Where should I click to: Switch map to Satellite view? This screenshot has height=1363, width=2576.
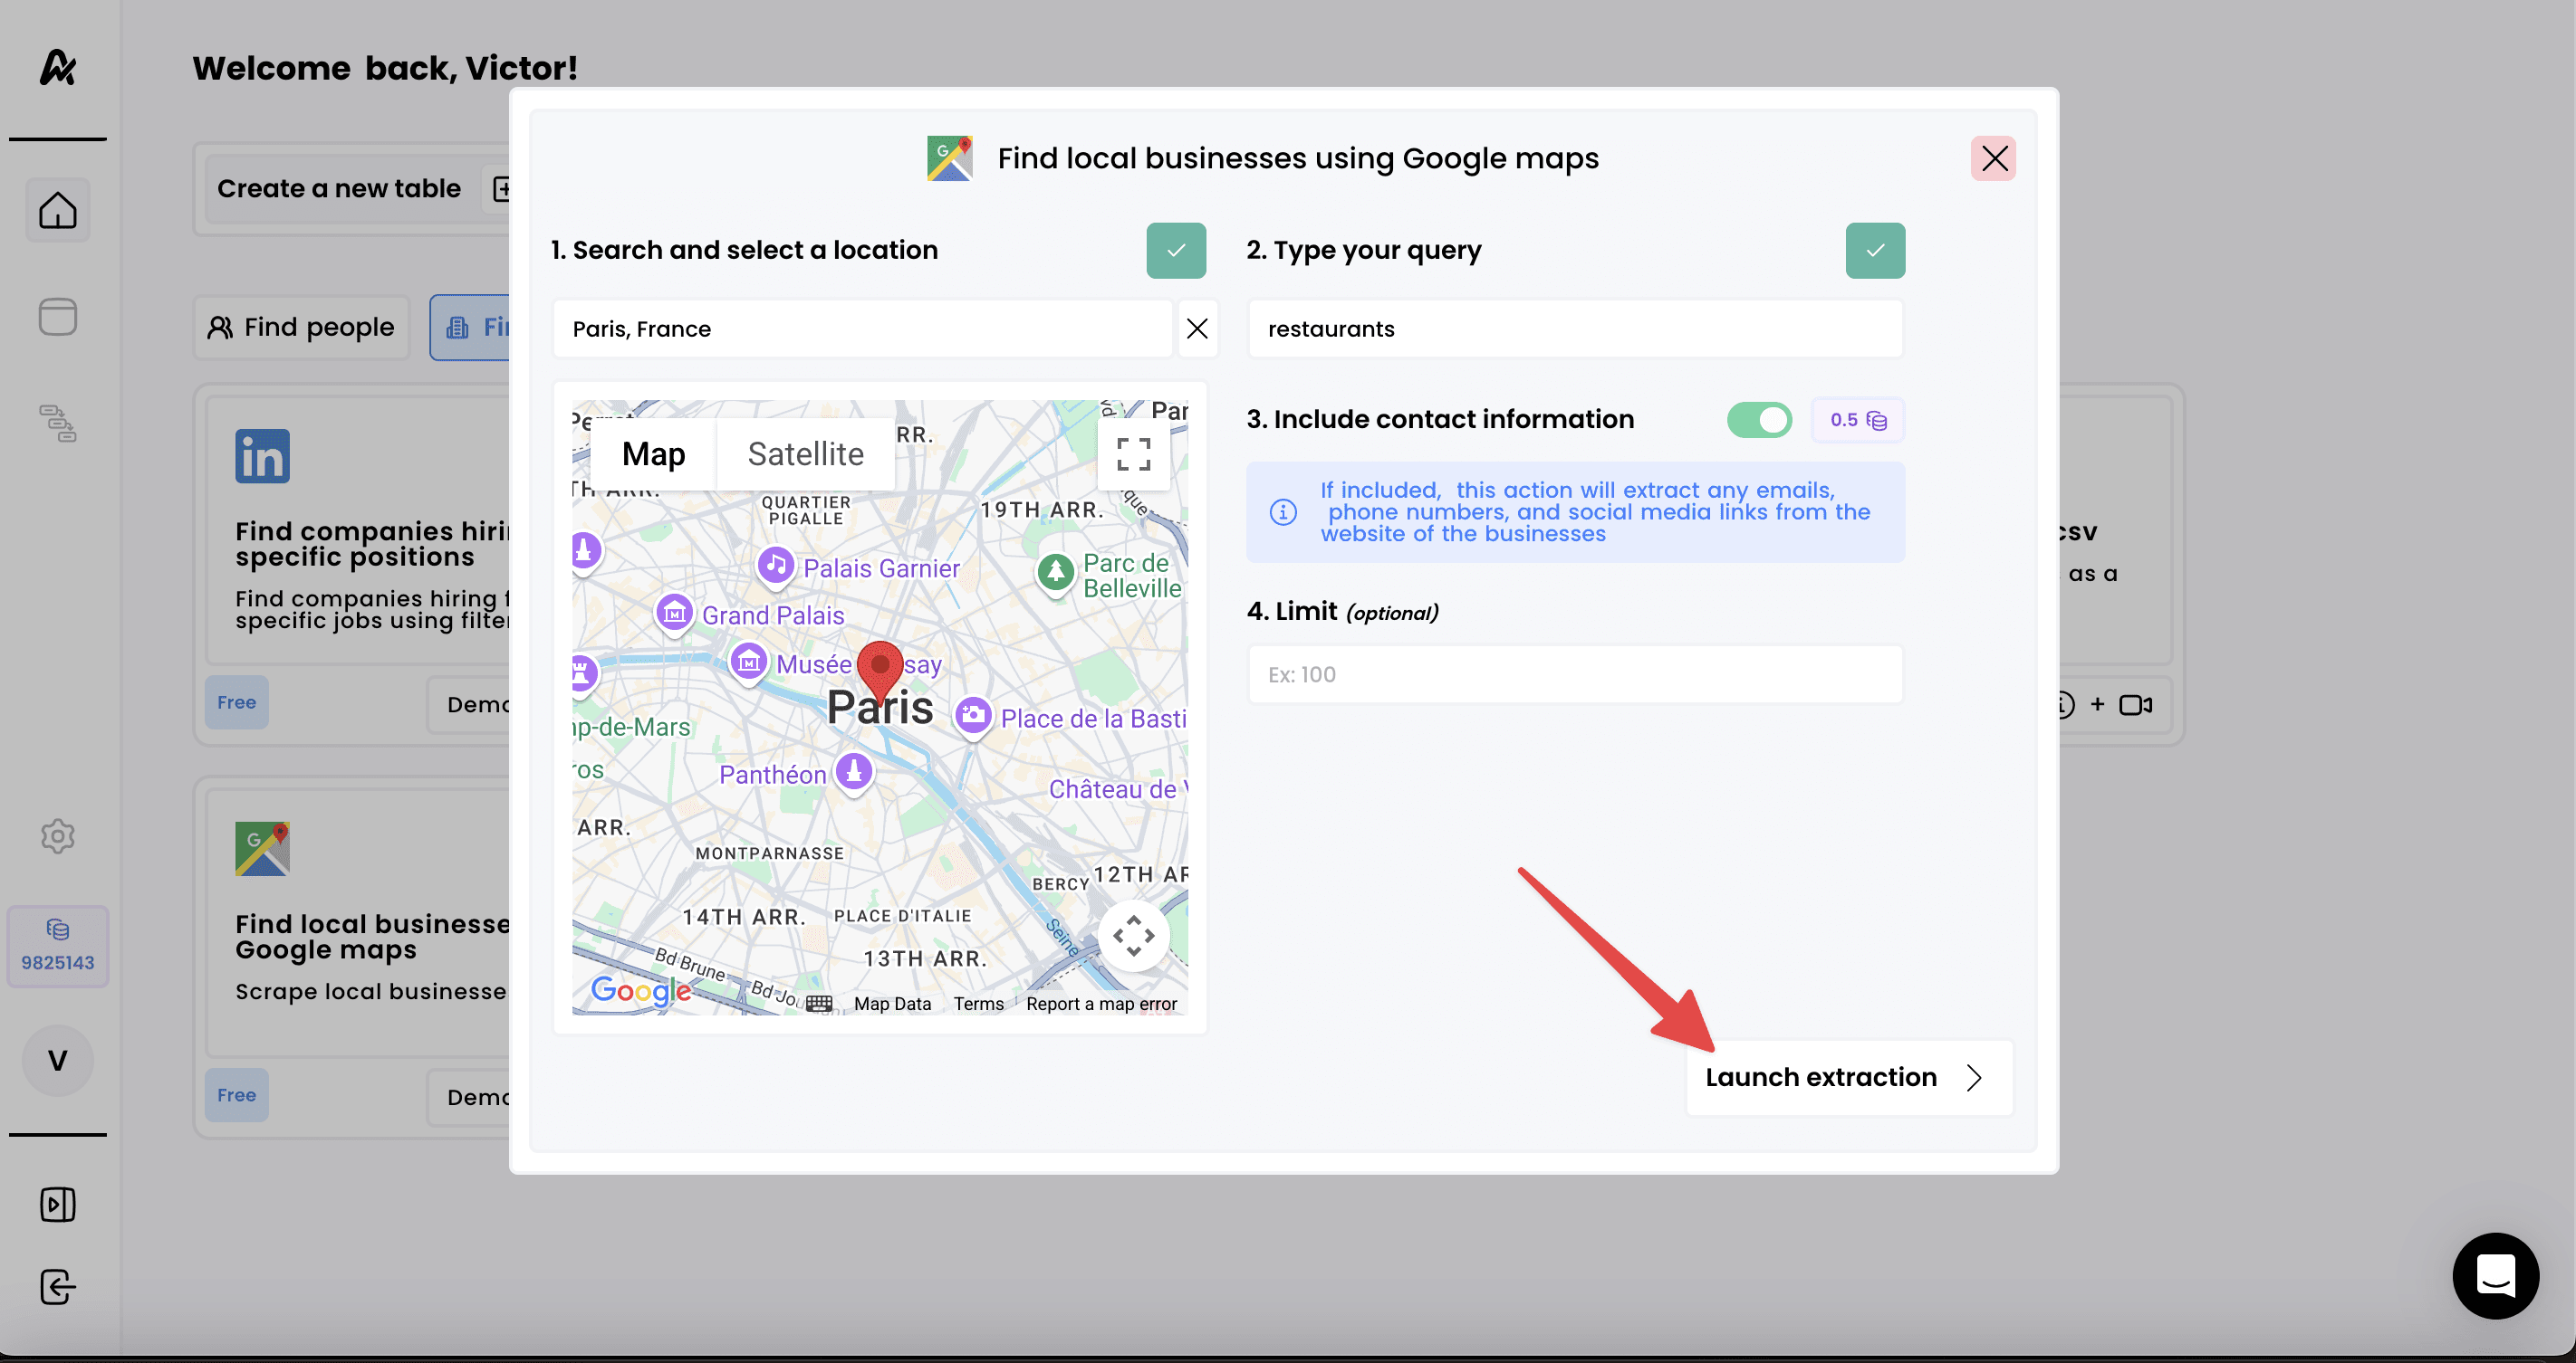(x=805, y=454)
